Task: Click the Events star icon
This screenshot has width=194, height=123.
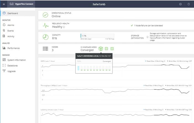Action: click(x=4, y=31)
